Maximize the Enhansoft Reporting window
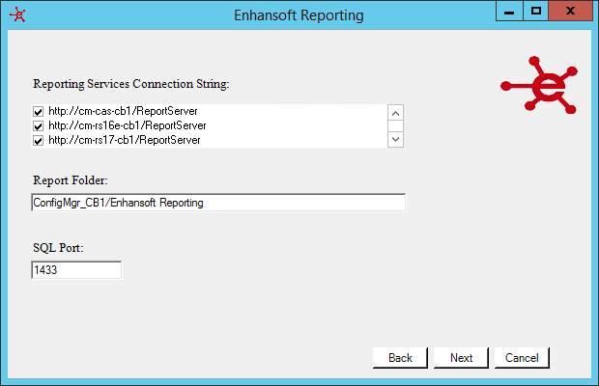Image resolution: width=599 pixels, height=386 pixels. [x=535, y=11]
